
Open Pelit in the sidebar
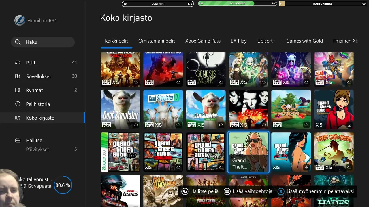coord(43,63)
